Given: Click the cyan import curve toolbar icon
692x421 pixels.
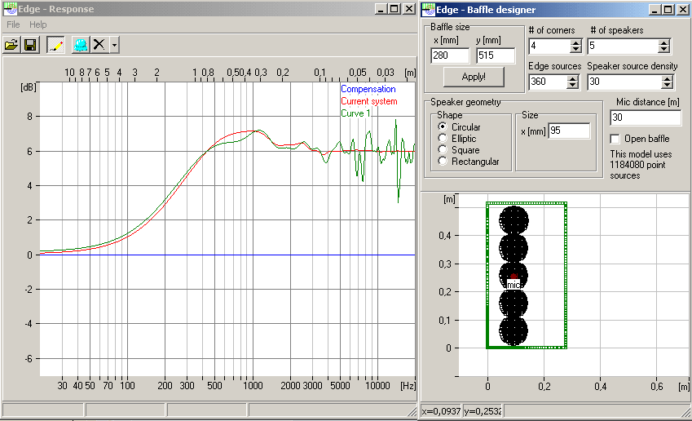Looking at the screenshot, I should [81, 45].
